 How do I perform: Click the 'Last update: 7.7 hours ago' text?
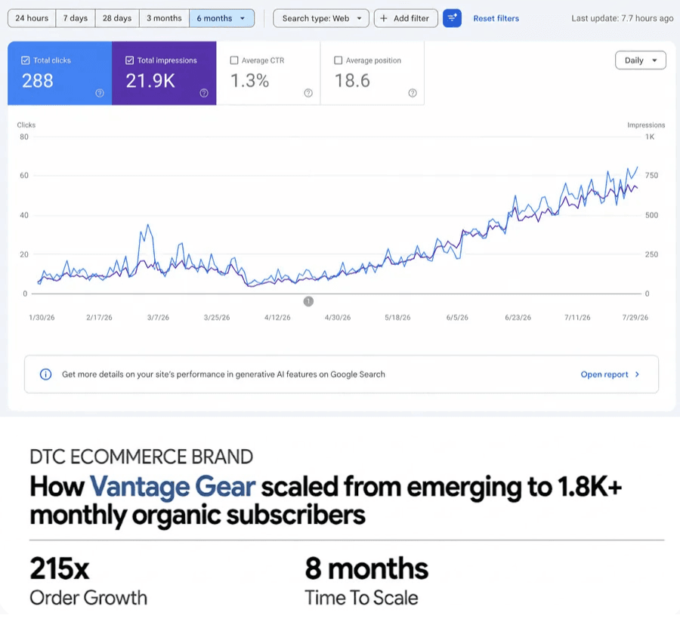pos(623,18)
